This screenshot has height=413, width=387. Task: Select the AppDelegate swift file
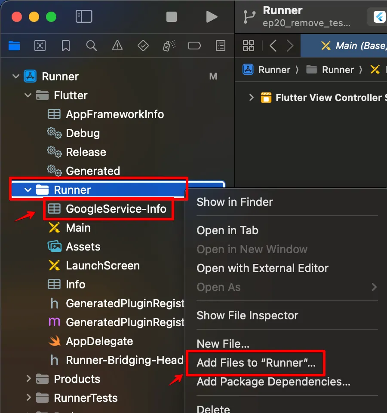coord(91,341)
